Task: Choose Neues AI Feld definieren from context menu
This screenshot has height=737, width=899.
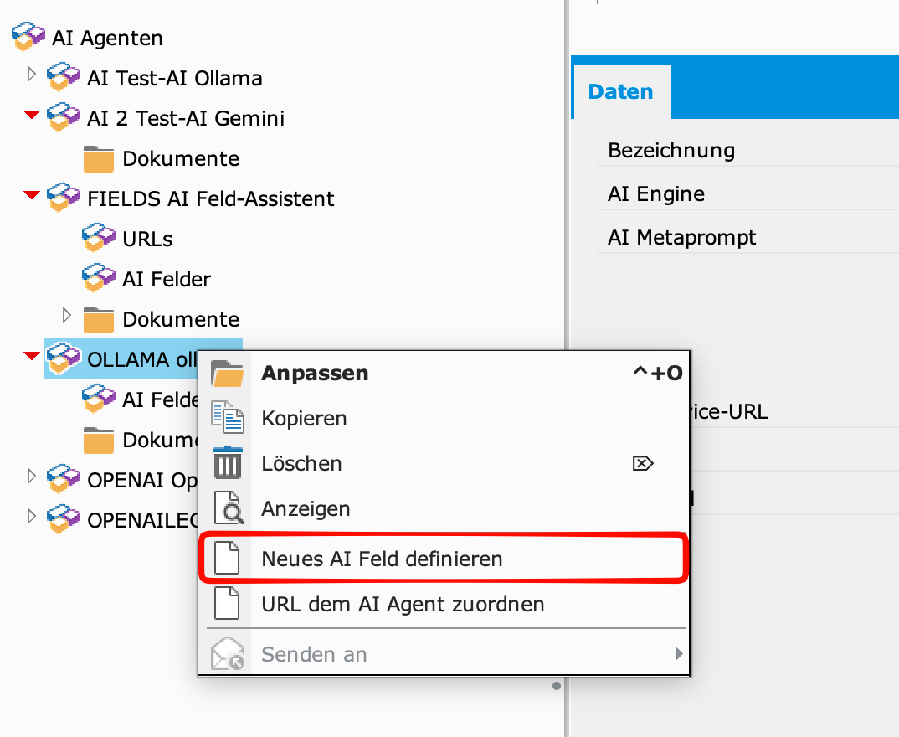Action: tap(382, 559)
